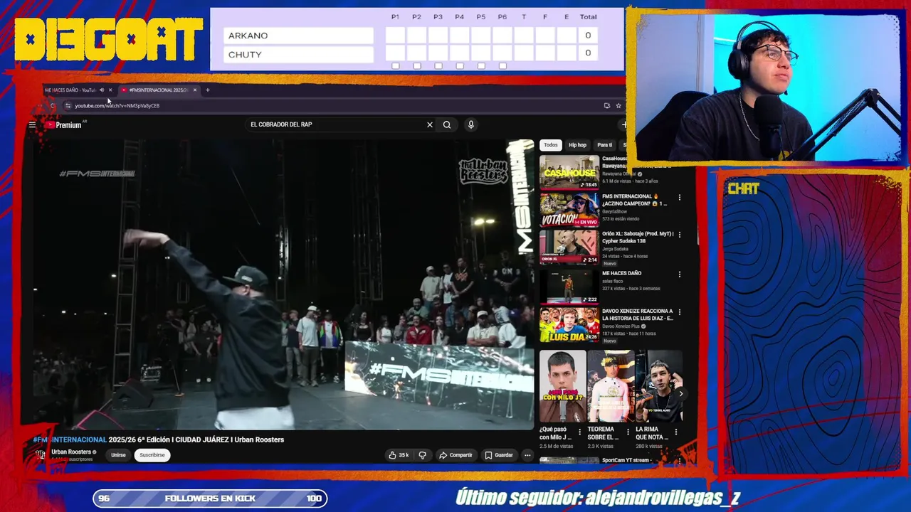Close the #FMSINTERNACIONAL browser tab
This screenshot has height=512, width=911.
click(x=194, y=90)
